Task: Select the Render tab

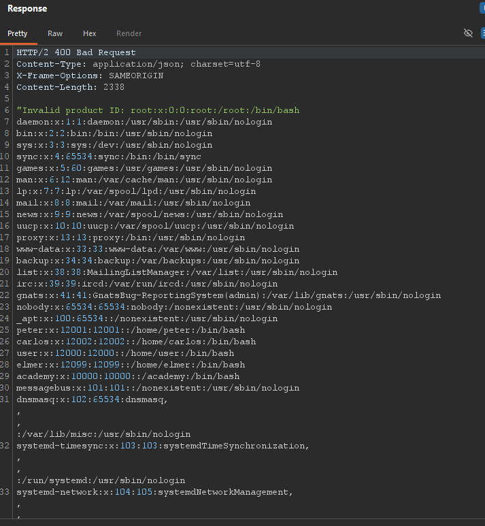Action: pos(129,33)
